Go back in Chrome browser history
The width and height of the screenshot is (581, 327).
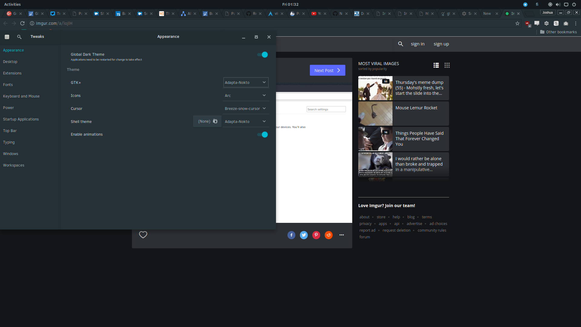(x=5, y=23)
